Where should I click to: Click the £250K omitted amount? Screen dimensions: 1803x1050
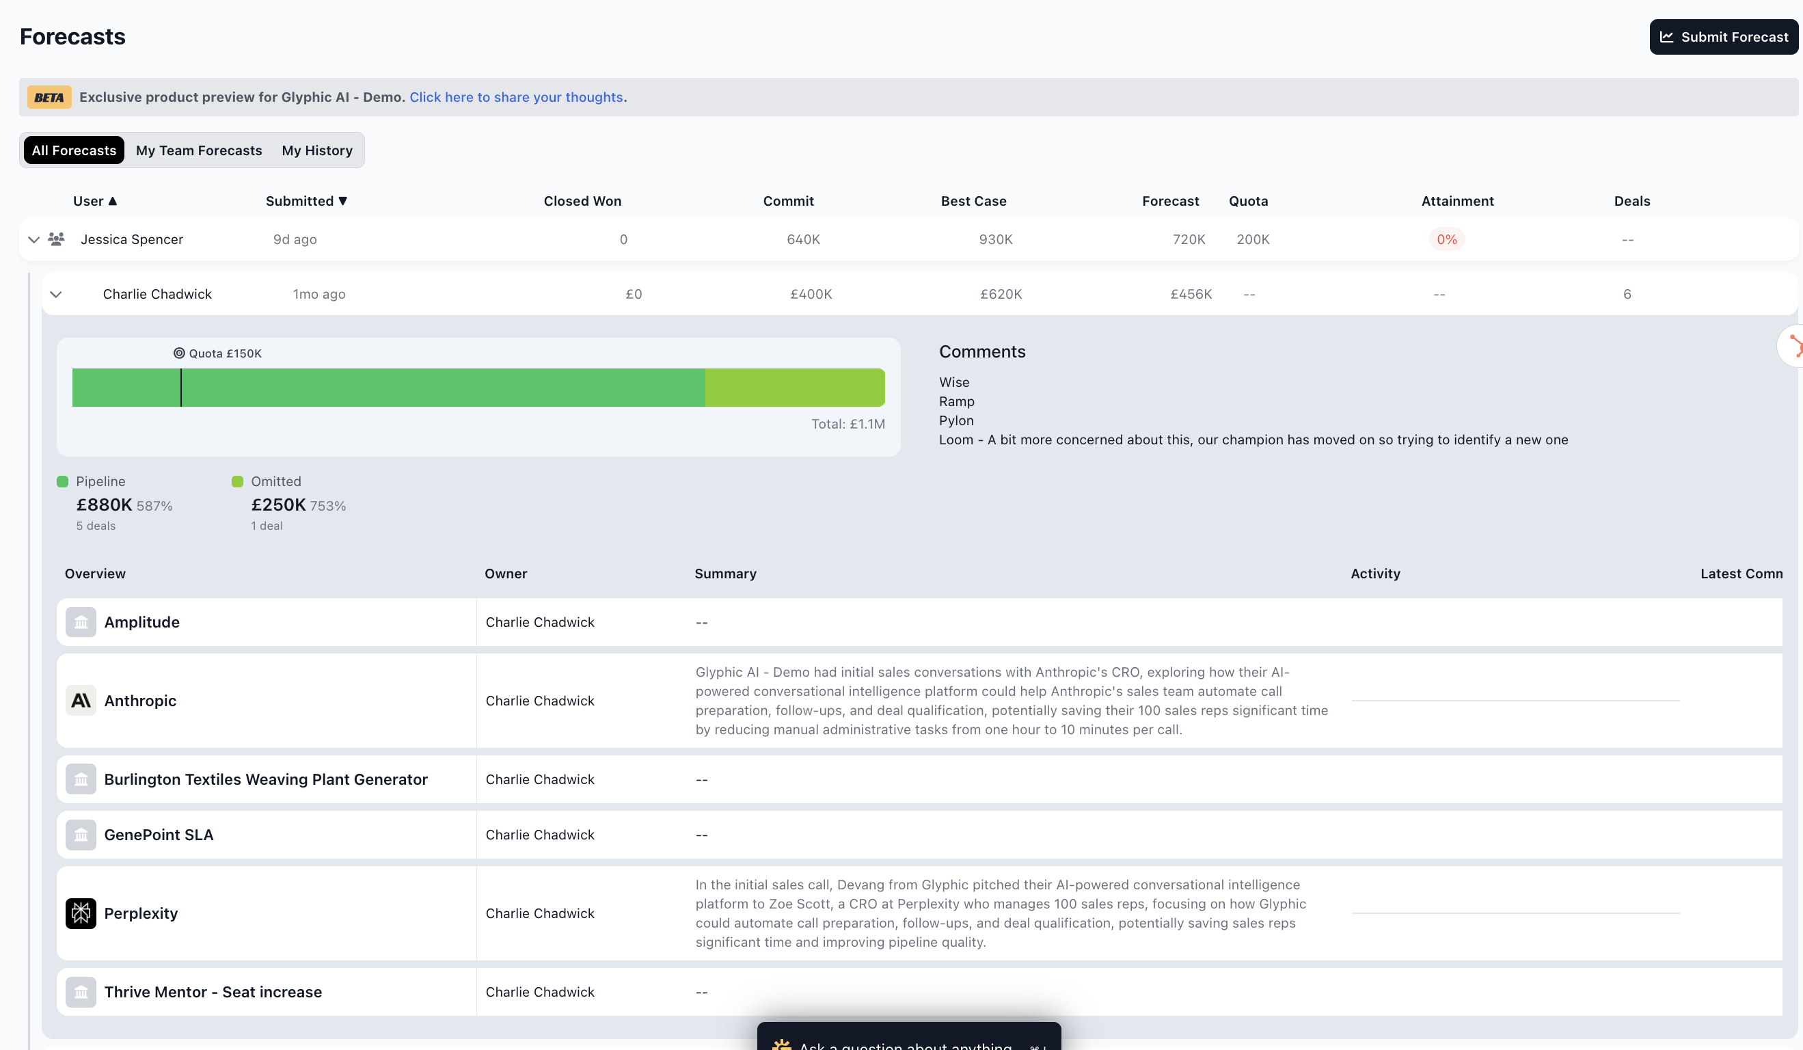278,505
